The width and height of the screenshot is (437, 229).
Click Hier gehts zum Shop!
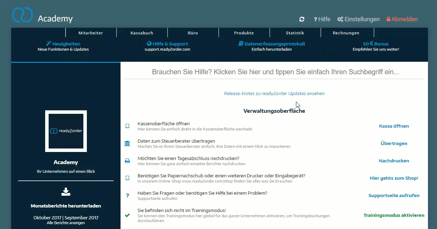pos(394,178)
